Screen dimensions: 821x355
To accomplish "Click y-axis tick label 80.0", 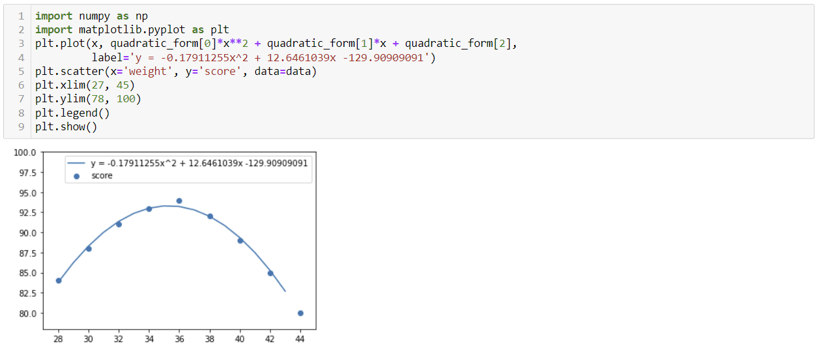I will tap(27, 313).
